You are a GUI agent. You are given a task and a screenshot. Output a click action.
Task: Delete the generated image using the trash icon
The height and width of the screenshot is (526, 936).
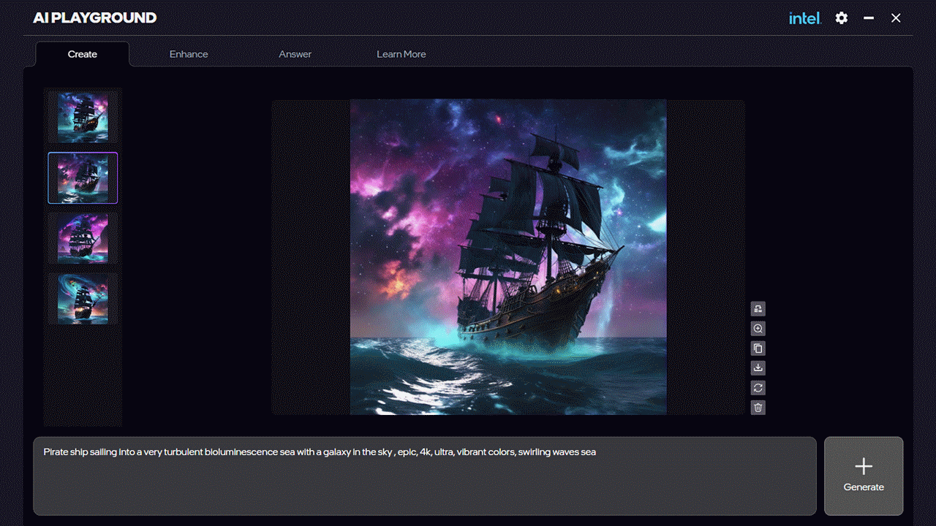pos(758,408)
